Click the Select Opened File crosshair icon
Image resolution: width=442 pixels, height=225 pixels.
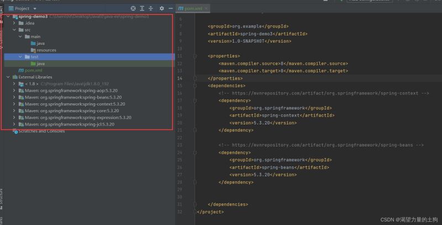133,8
